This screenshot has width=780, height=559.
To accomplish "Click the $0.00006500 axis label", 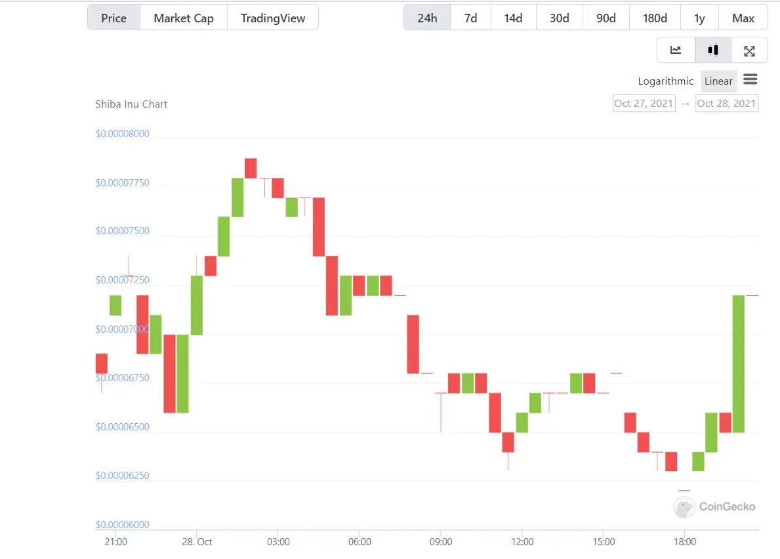I will 123,426.
